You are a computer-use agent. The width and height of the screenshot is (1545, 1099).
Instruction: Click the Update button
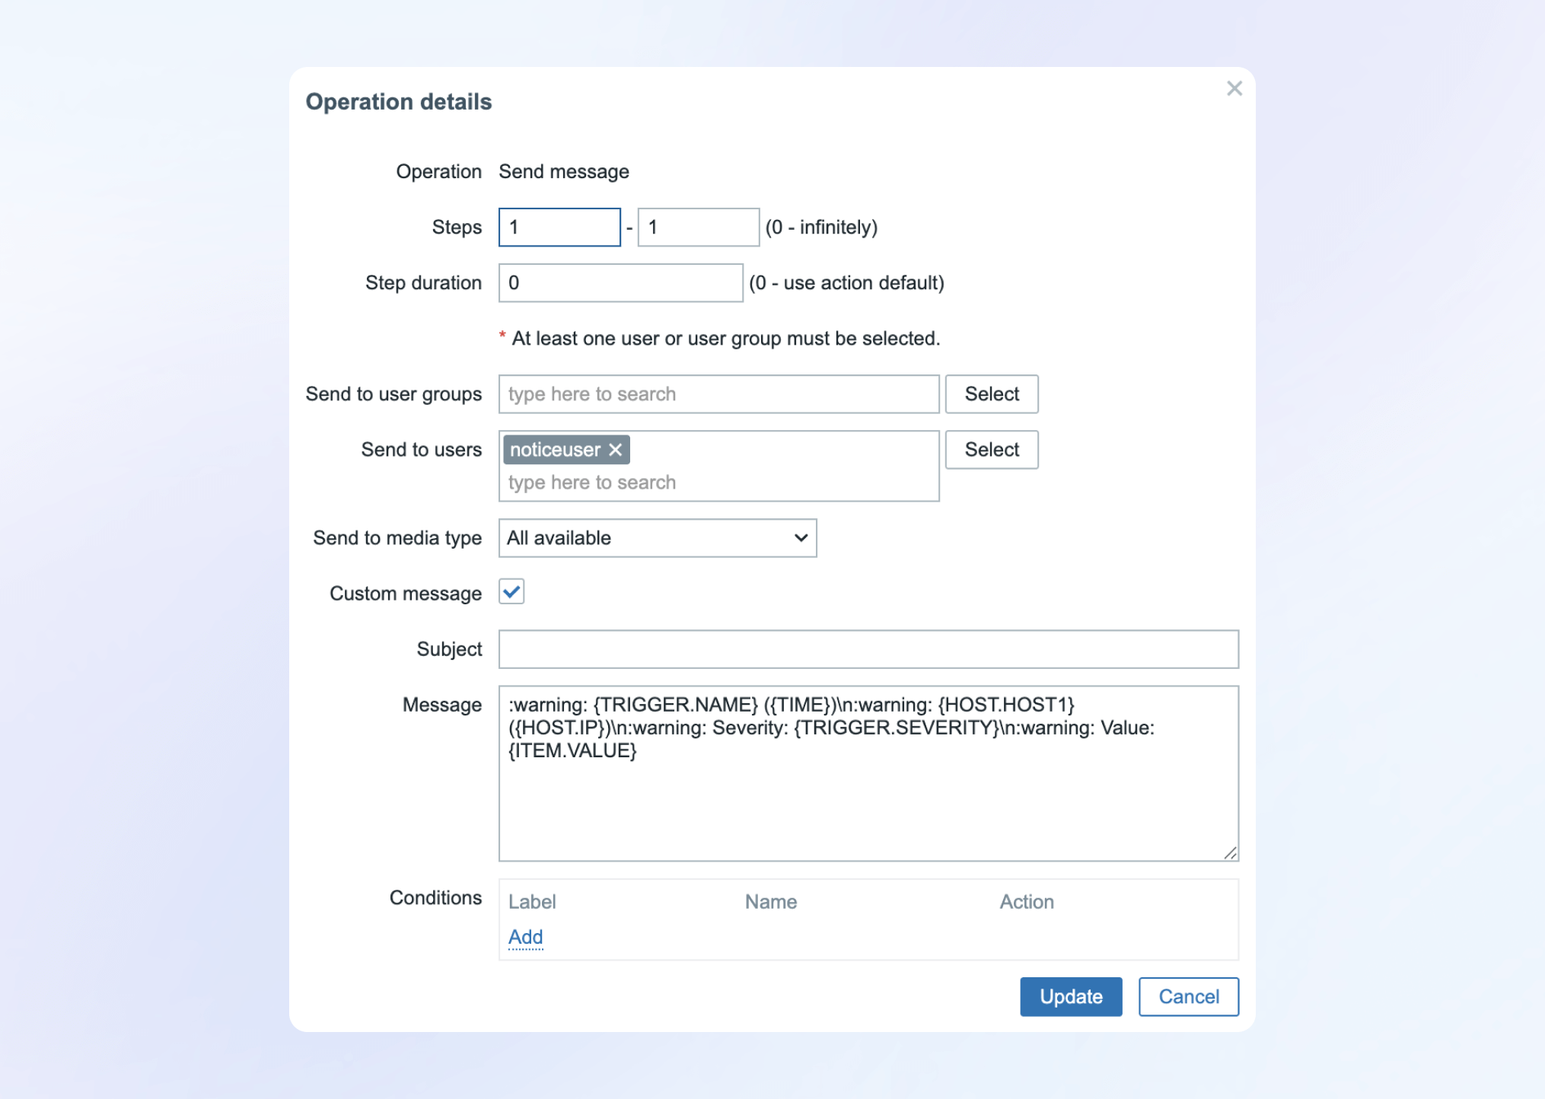coord(1070,996)
